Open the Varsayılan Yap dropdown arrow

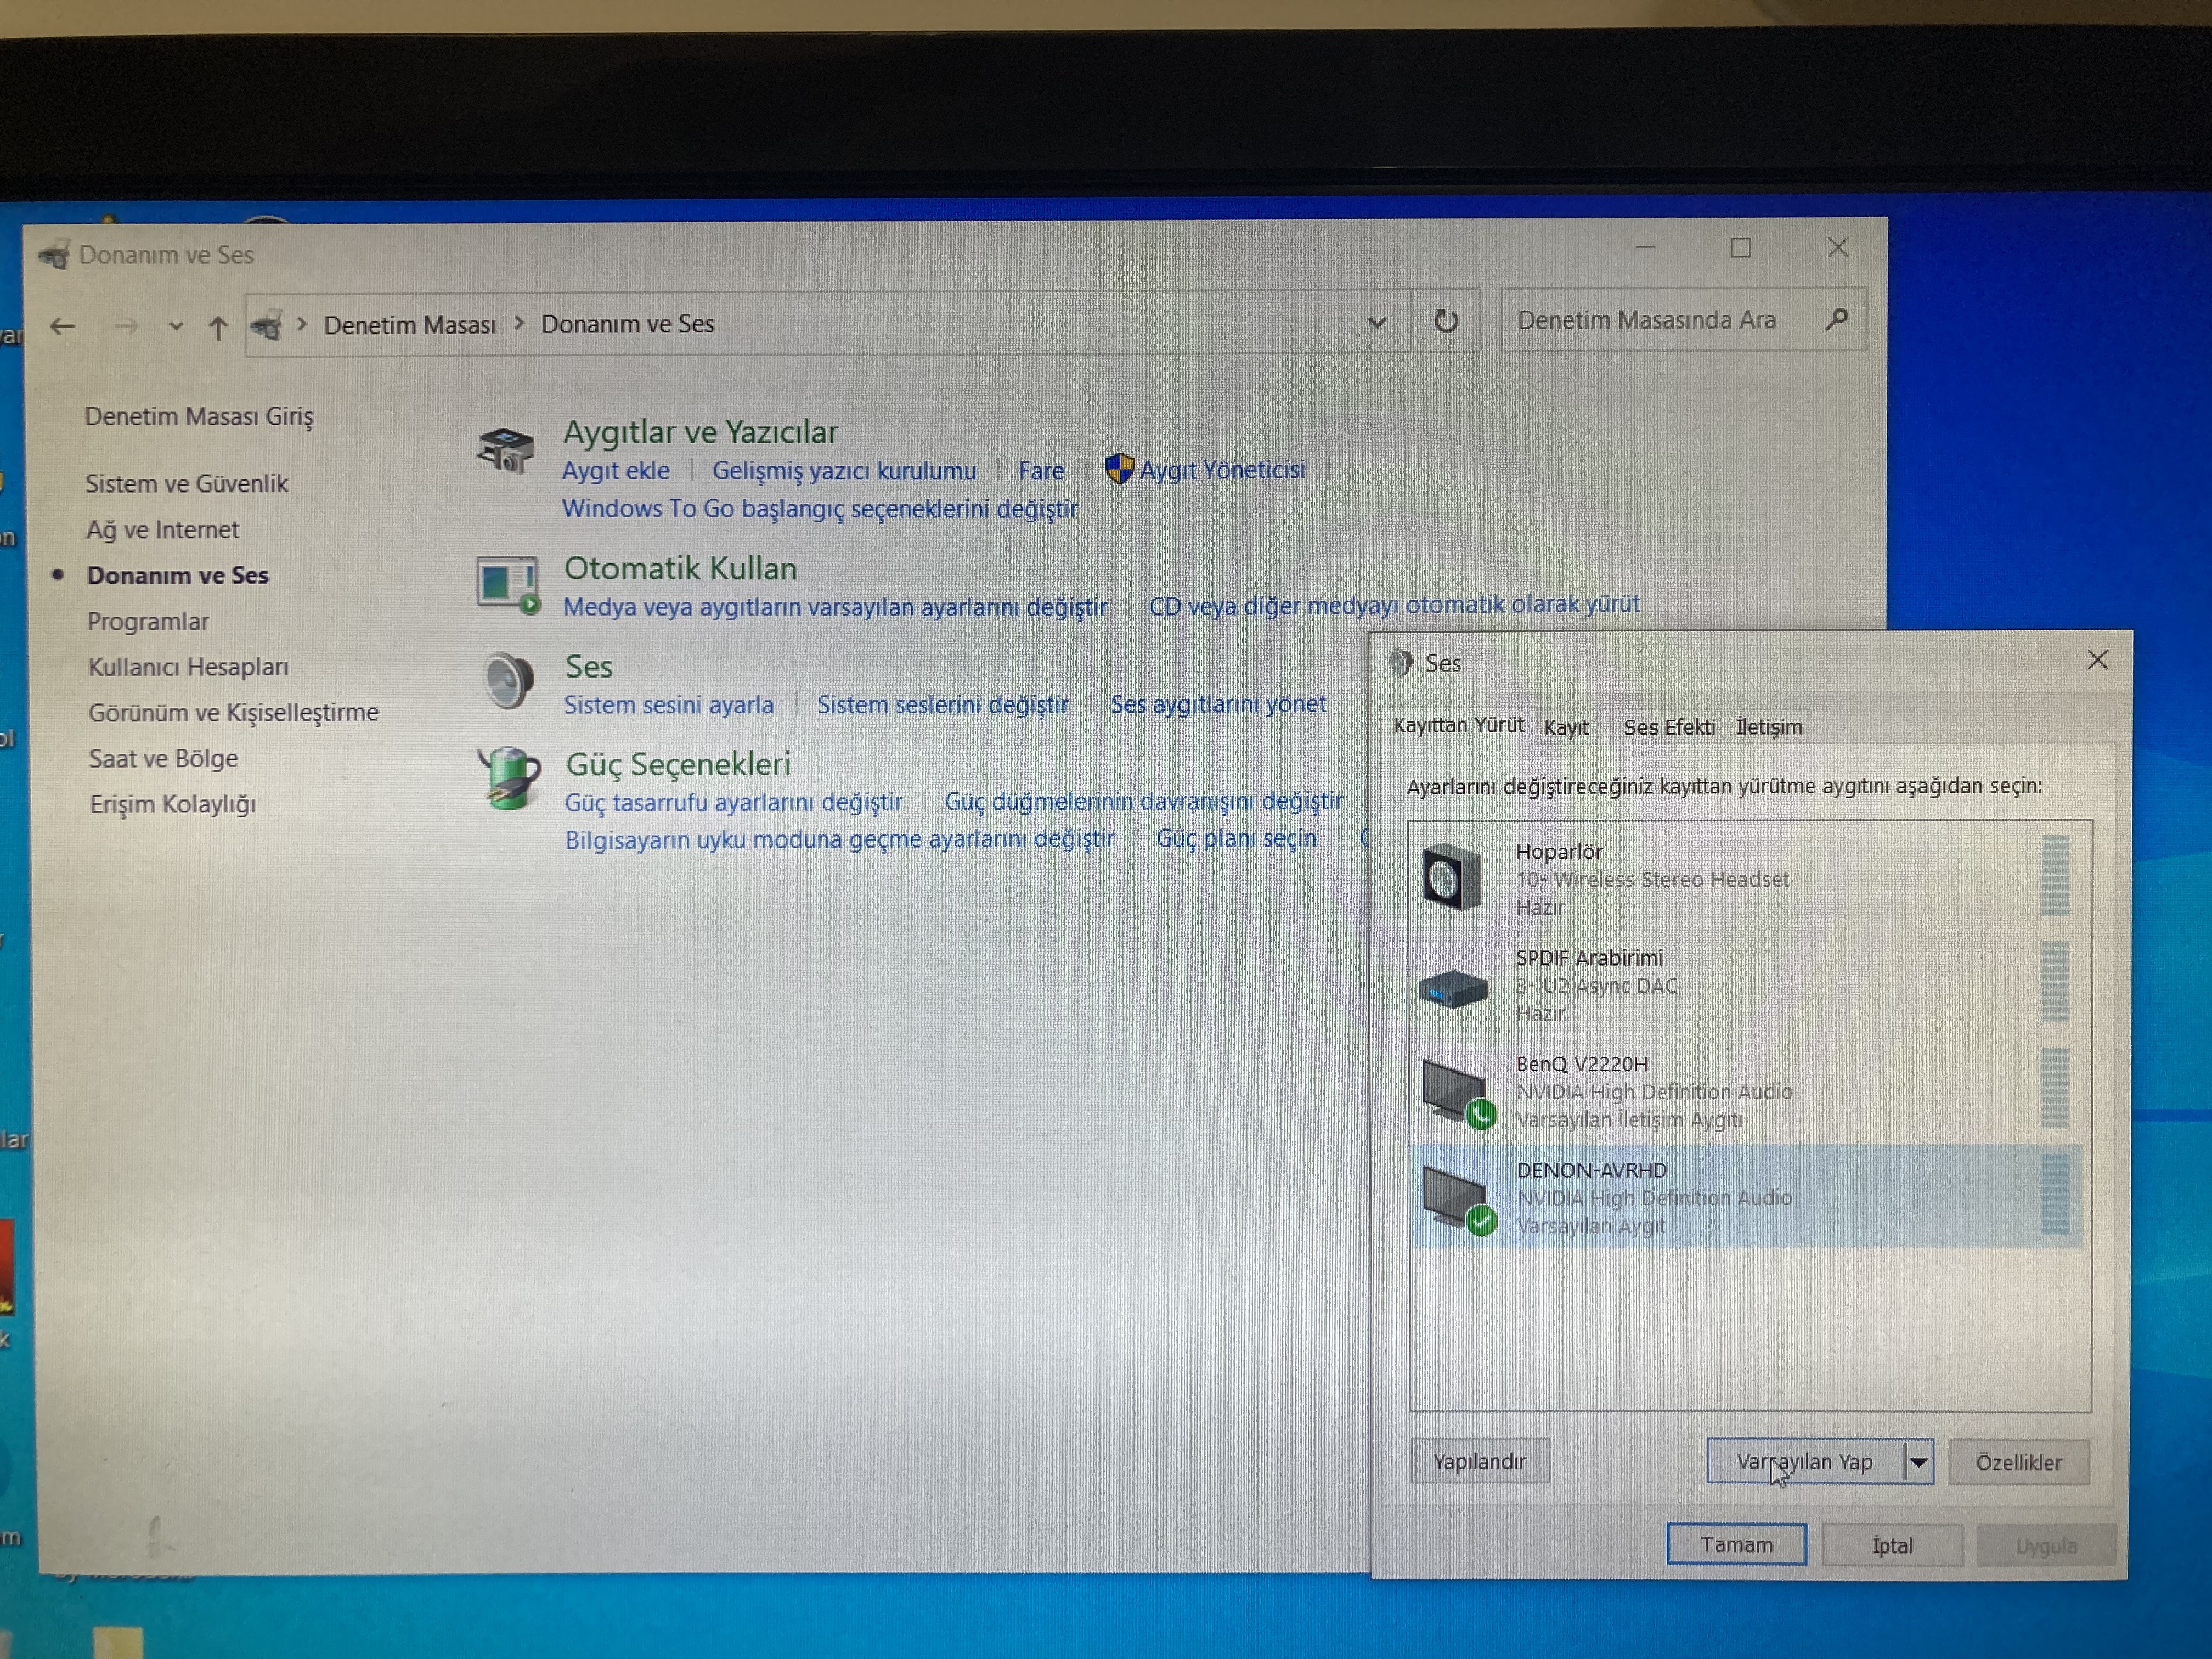(x=1918, y=1462)
